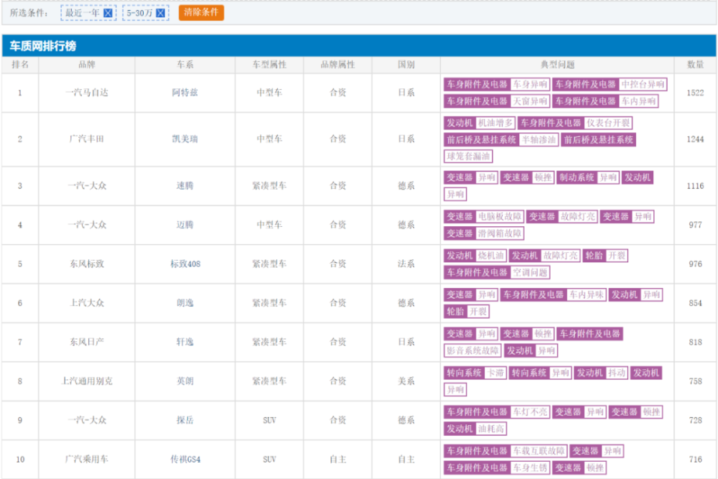Open the 探岳 car series link

pos(185,420)
